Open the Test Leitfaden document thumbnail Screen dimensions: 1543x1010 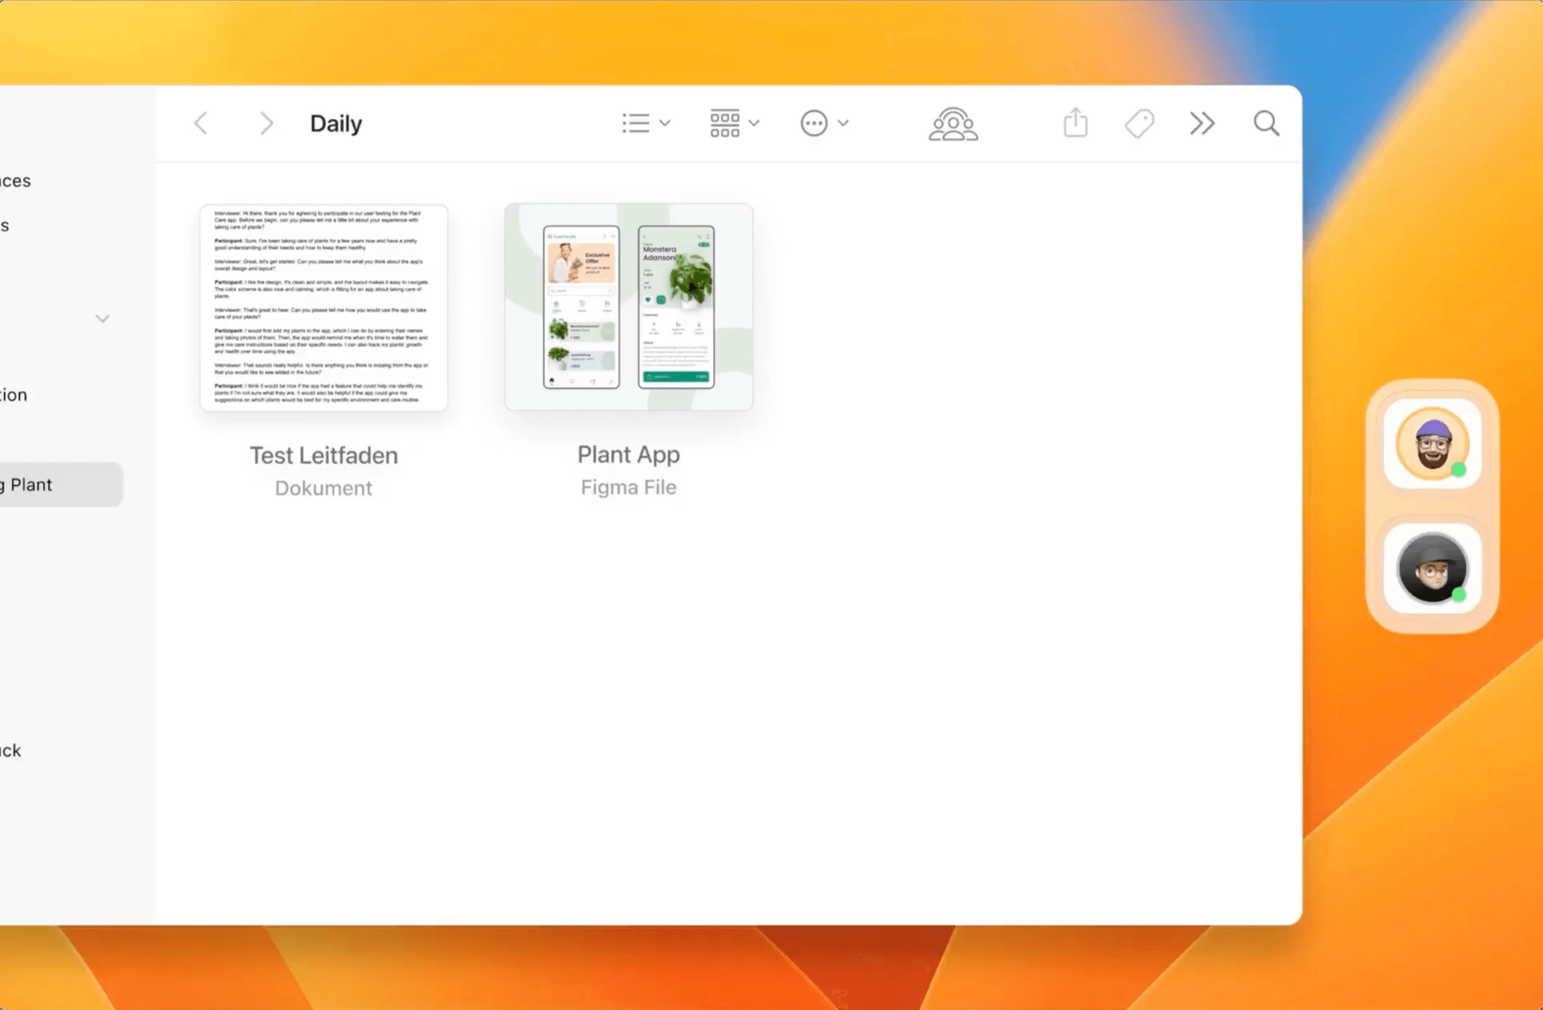324,307
